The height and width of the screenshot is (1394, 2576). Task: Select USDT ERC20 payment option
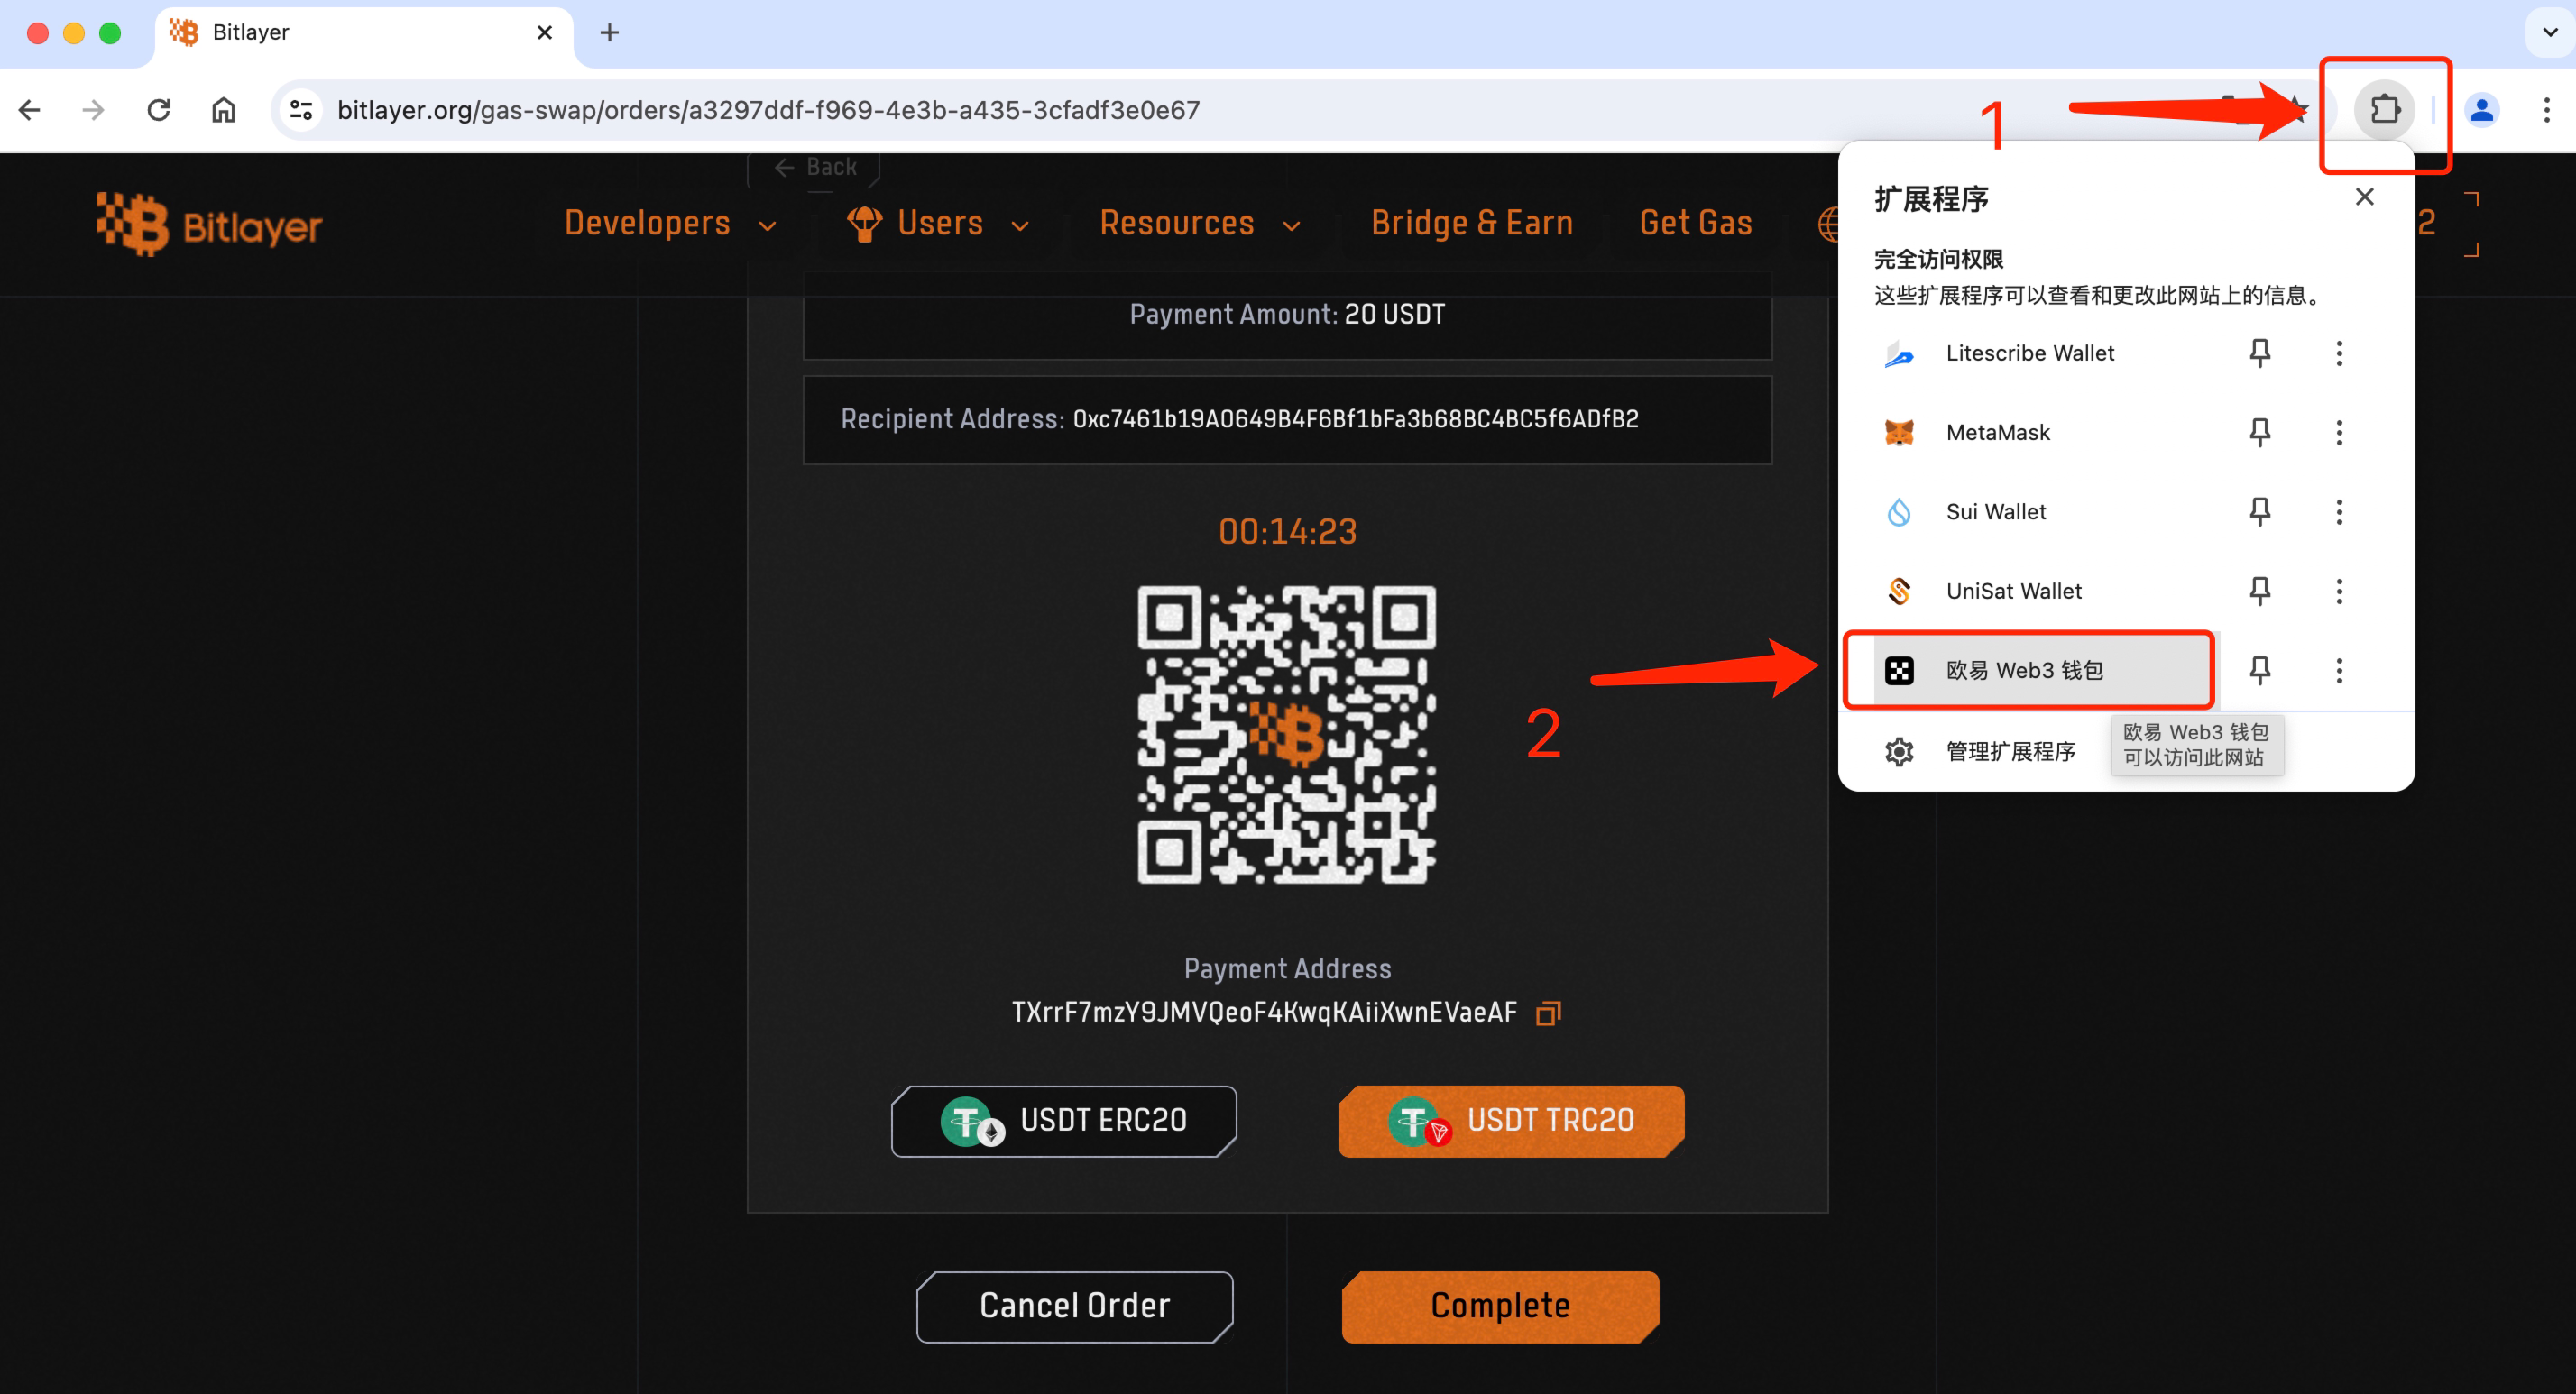(x=1064, y=1120)
